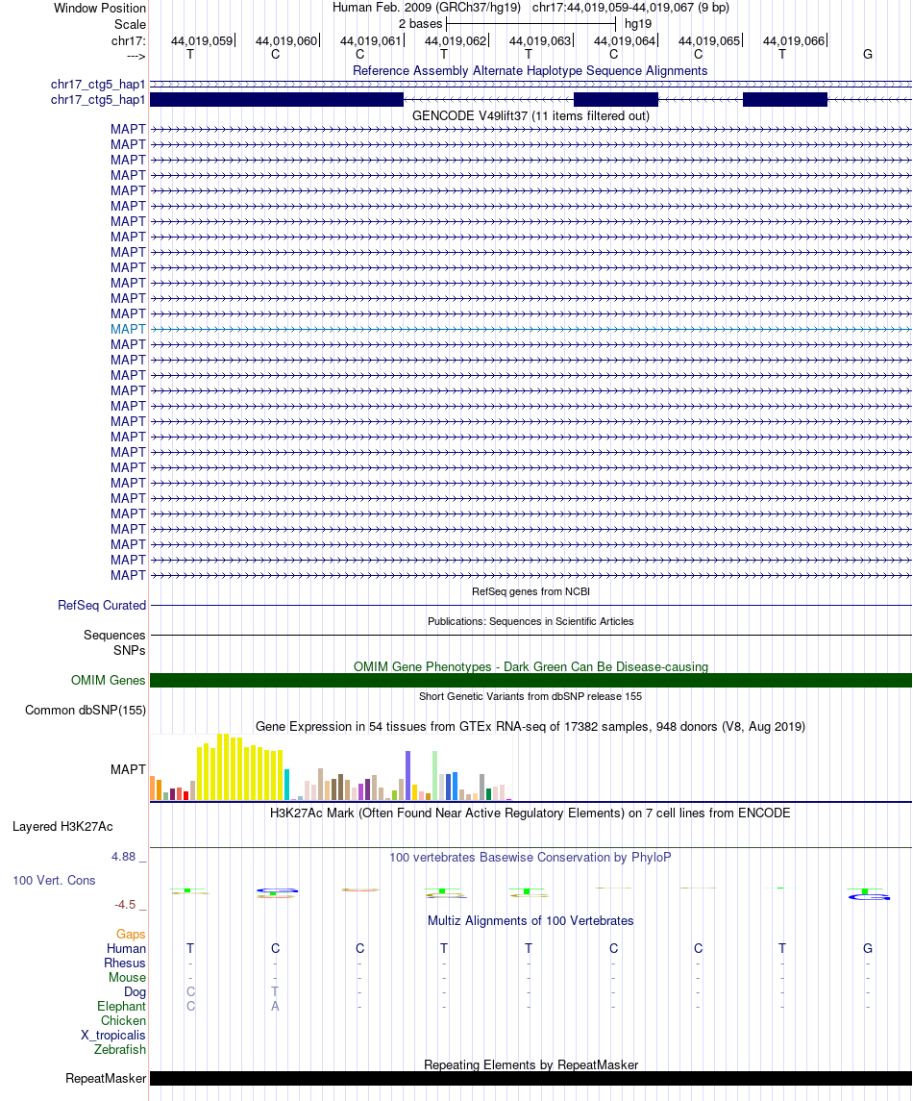This screenshot has height=1101, width=913.
Task: Click the OMIM Genes label
Action: pyautogui.click(x=108, y=681)
